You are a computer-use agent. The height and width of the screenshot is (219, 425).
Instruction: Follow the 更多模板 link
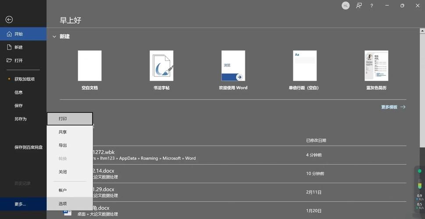pyautogui.click(x=393, y=107)
